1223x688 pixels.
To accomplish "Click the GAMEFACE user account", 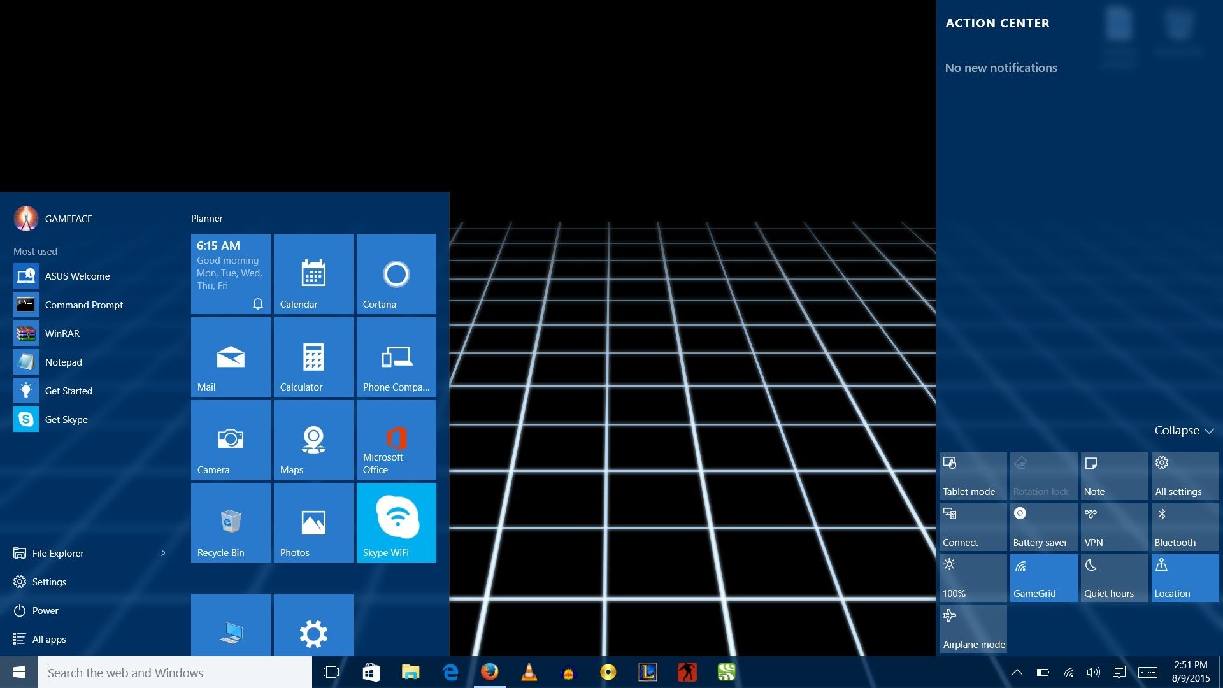I will point(53,219).
